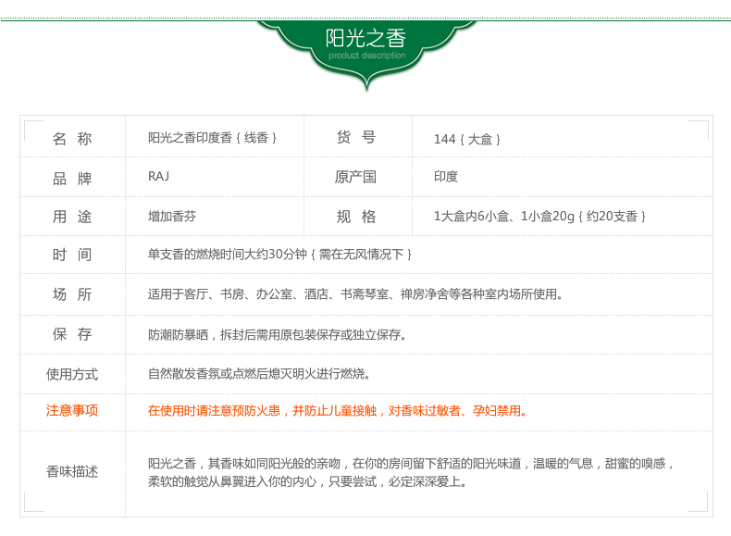Click the 阳光之香 banner title
The height and width of the screenshot is (536, 731).
(x=365, y=38)
